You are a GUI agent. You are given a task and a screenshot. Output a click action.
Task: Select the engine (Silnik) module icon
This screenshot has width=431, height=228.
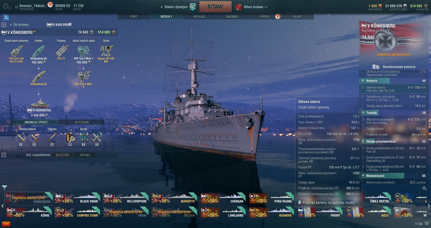tap(106, 51)
